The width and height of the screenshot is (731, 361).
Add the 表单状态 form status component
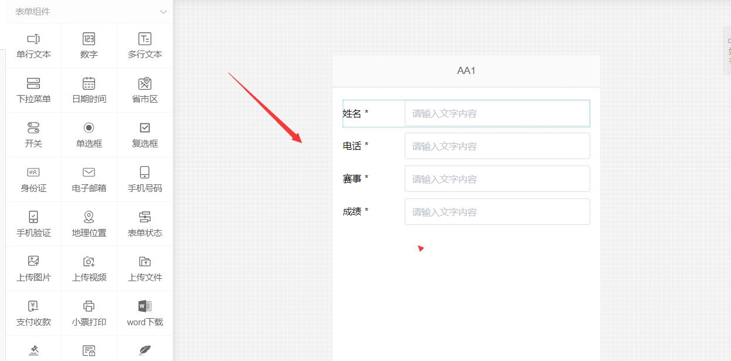145,224
